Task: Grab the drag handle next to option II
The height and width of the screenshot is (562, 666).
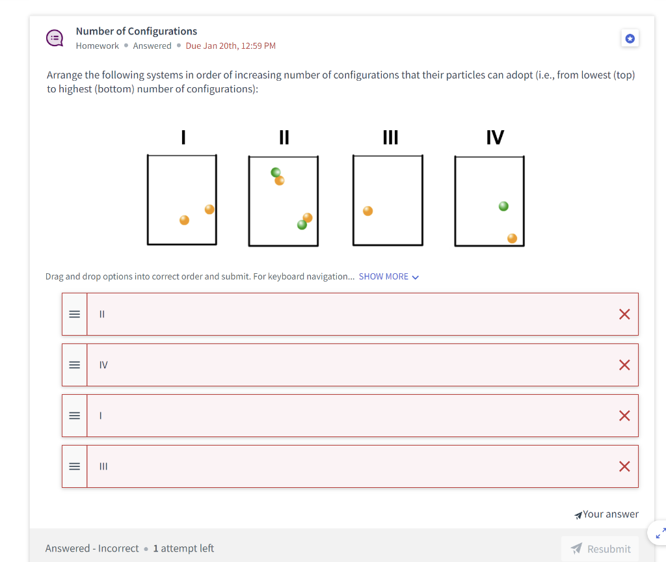Action: (x=74, y=314)
